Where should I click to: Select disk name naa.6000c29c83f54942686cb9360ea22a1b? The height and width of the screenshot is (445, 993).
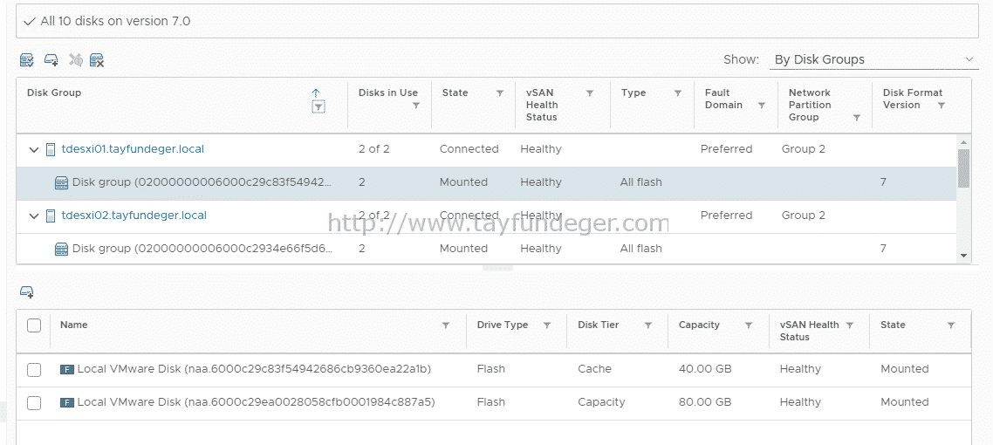(x=254, y=369)
